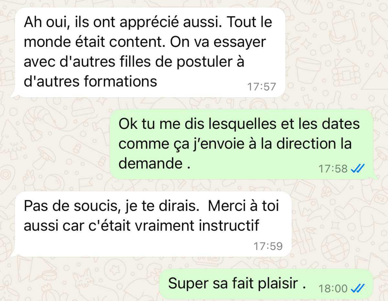Click the blue double-check icon beside 18:00

pyautogui.click(x=358, y=288)
